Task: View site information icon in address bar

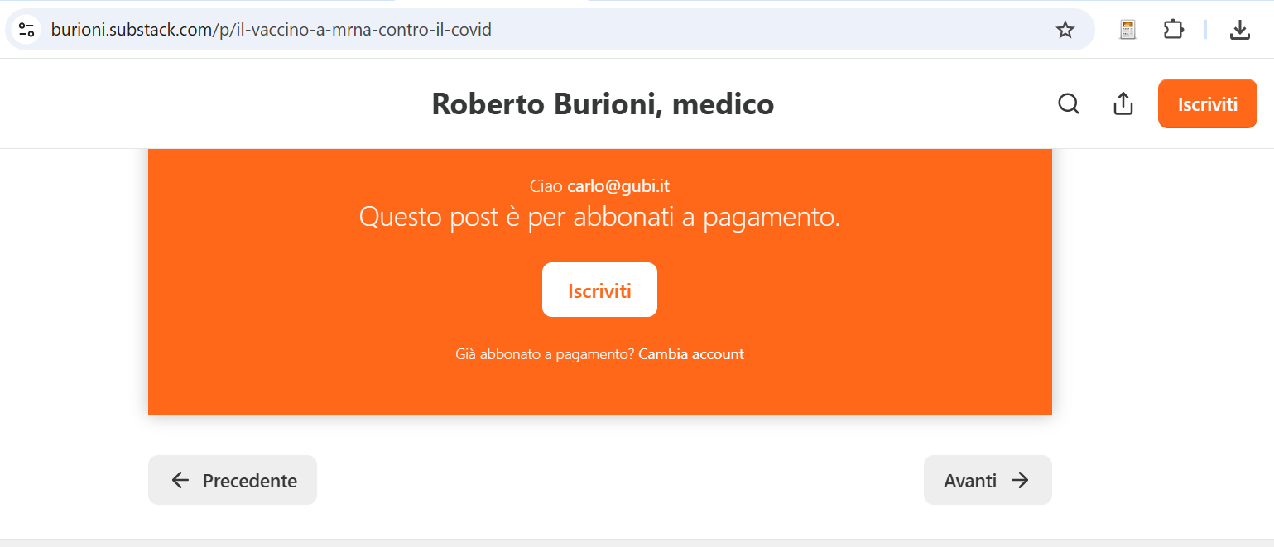Action: tap(26, 31)
